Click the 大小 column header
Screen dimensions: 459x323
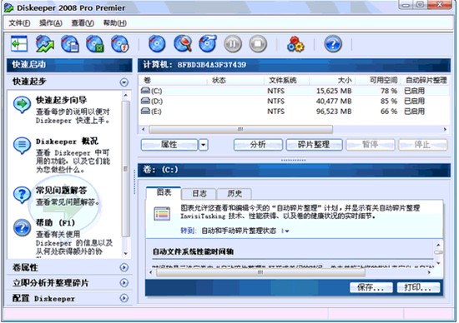pyautogui.click(x=331, y=80)
